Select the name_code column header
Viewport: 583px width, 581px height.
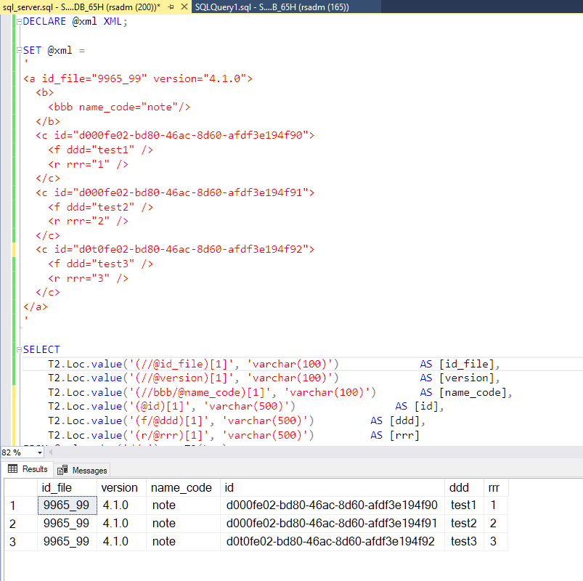click(x=183, y=487)
